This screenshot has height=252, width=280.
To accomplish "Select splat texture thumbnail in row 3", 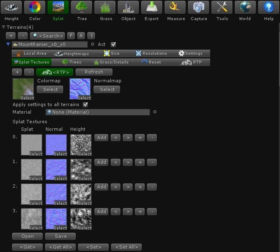I will point(32,219).
